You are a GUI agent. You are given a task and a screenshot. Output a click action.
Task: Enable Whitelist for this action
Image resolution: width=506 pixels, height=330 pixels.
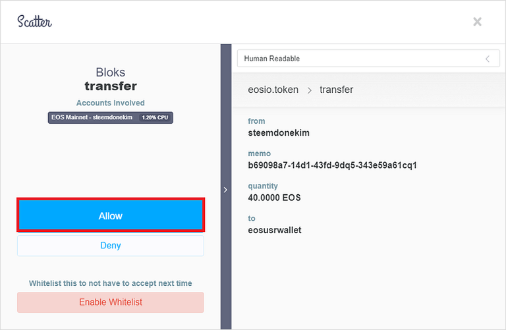click(x=110, y=302)
